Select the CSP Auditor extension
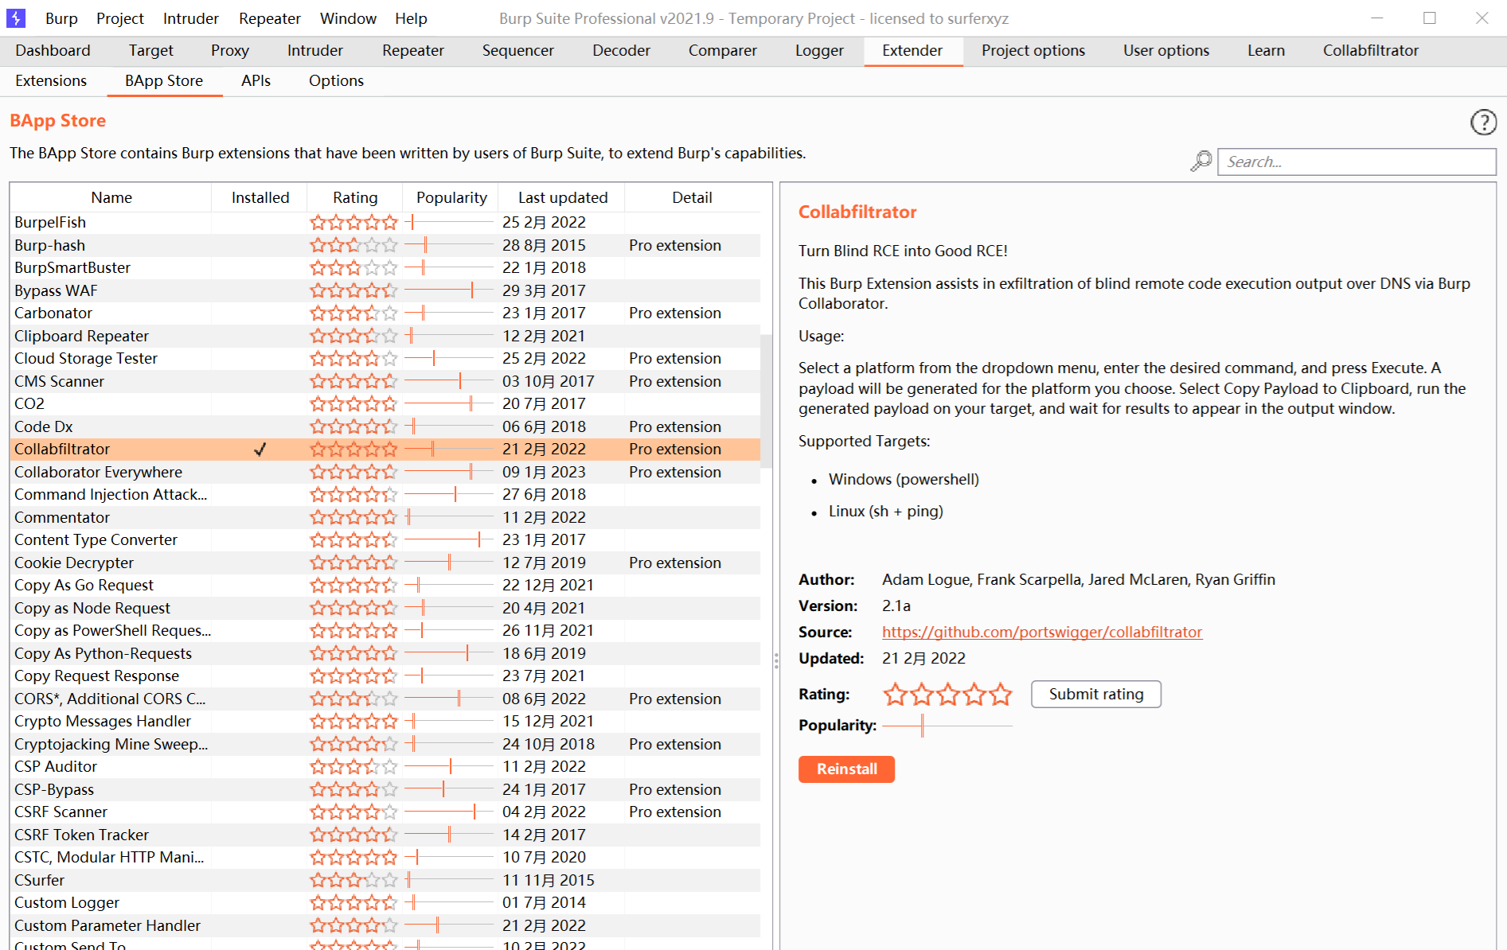The height and width of the screenshot is (950, 1507). coord(385,767)
